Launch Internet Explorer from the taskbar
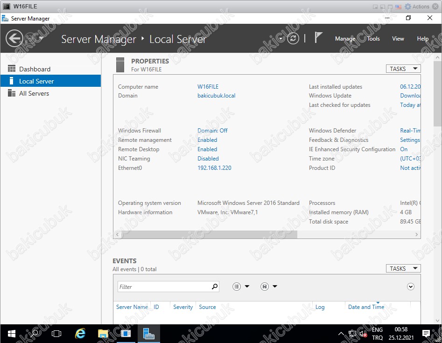The height and width of the screenshot is (343, 442). point(80,334)
